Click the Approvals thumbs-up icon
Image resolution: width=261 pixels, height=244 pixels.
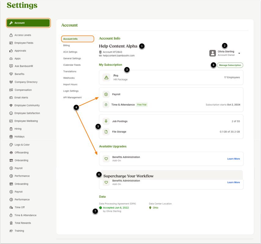[x=11, y=51]
